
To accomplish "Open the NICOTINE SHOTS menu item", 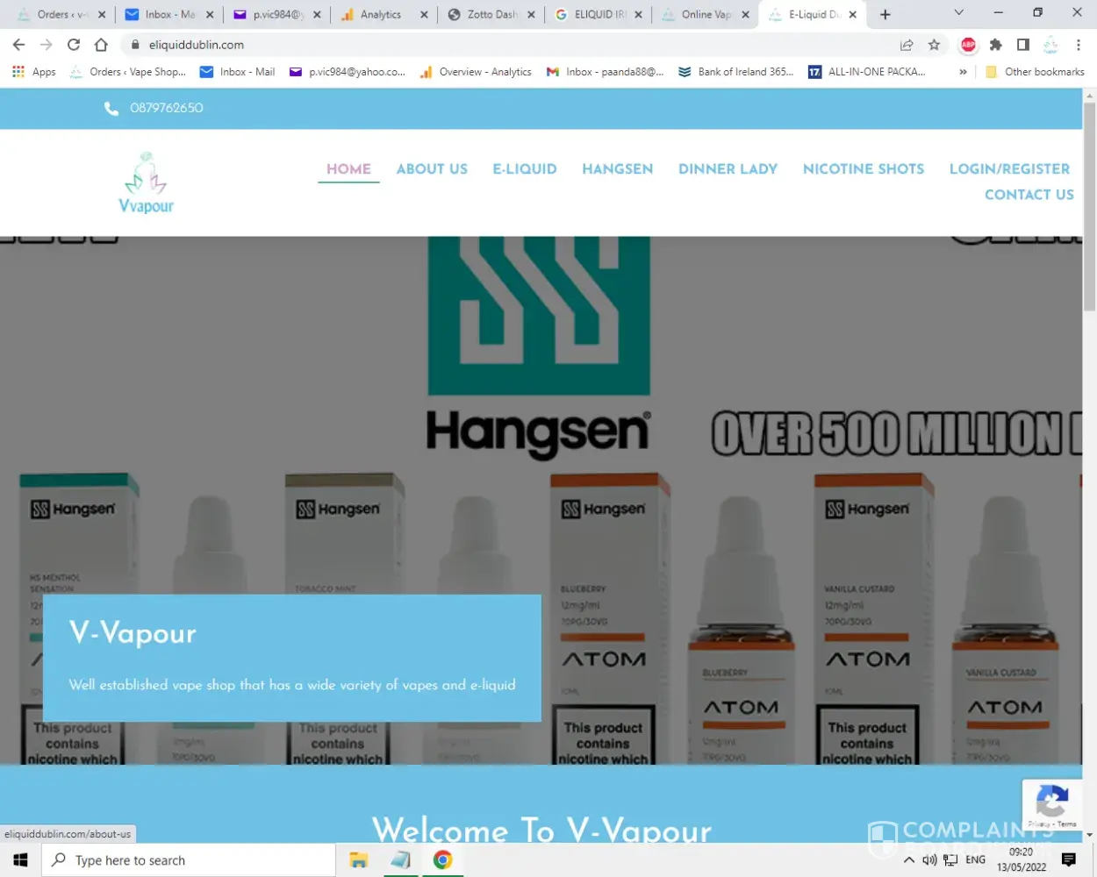I will coord(864,169).
